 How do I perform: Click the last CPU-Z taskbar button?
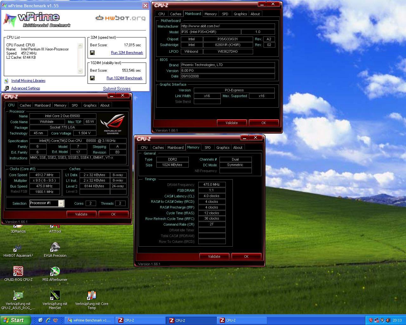click(242, 320)
